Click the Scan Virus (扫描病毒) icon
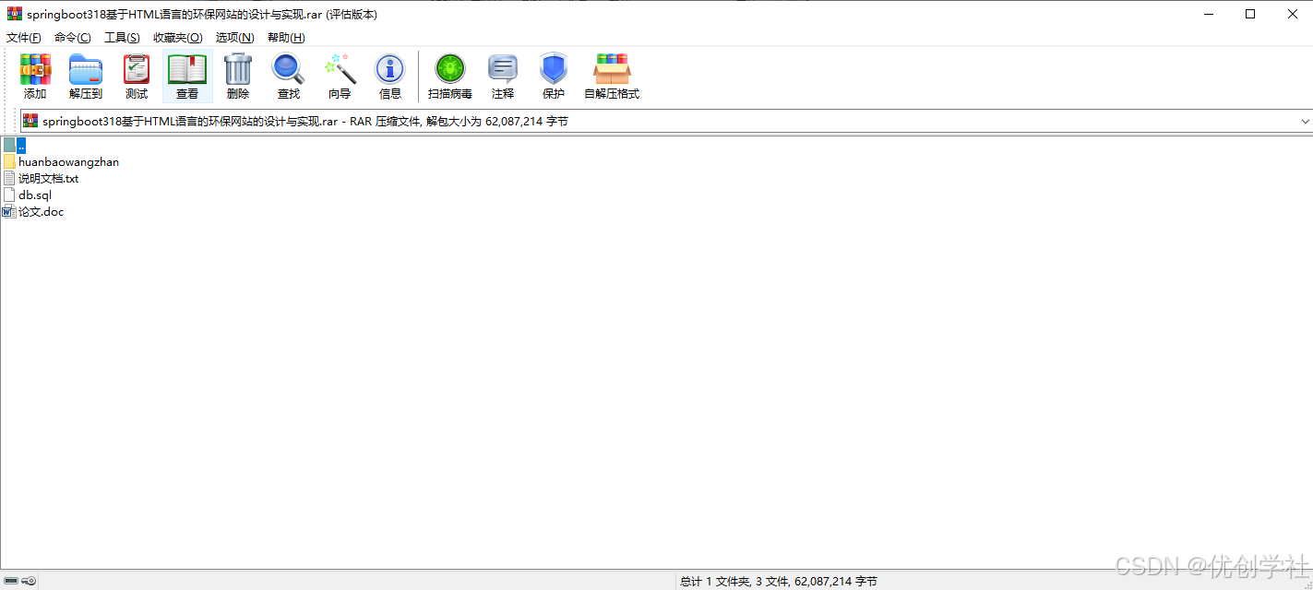Viewport: 1313px width, 590px height. point(450,69)
